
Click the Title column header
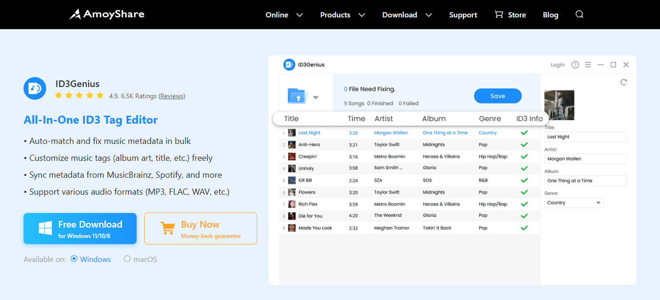pos(291,118)
